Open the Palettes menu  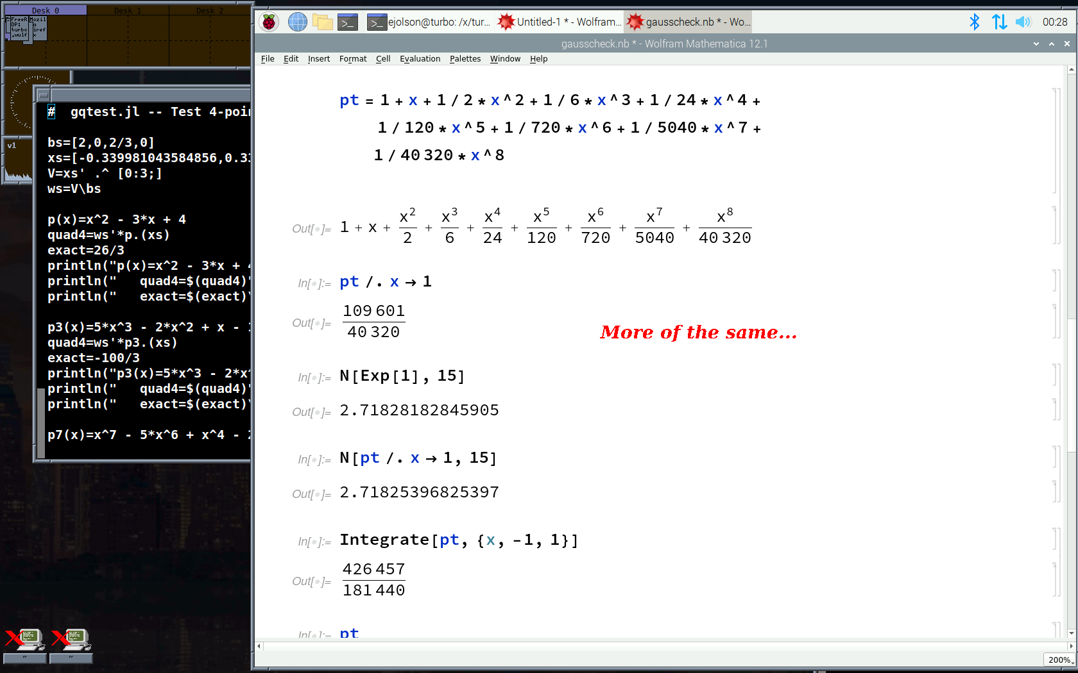pyautogui.click(x=465, y=59)
